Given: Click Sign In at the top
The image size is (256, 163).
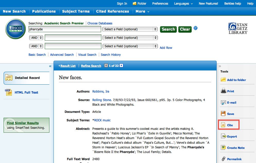Looking at the screenshot, I should (122, 3).
